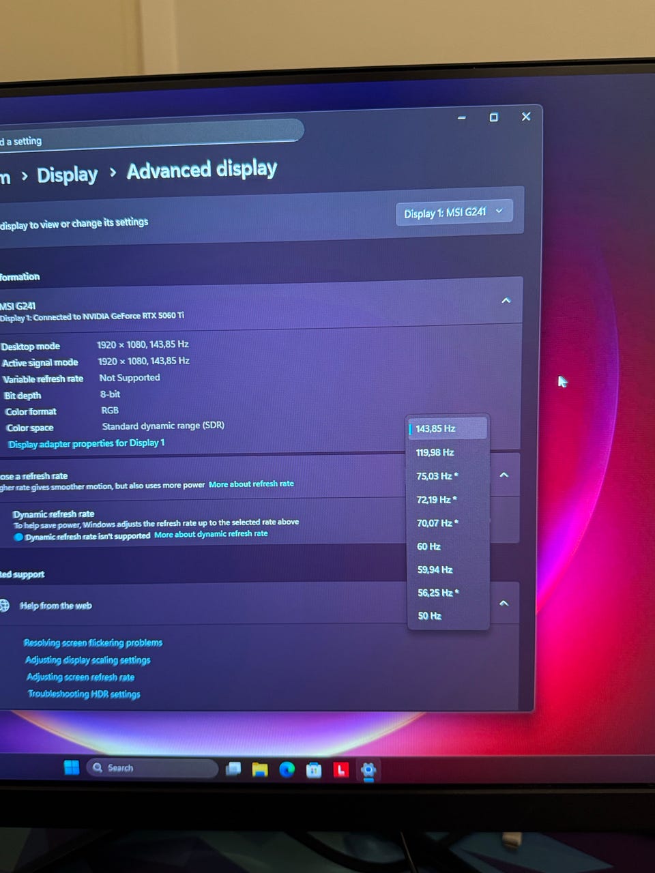Click the Settings gear taskbar icon
This screenshot has width=655, height=873.
368,771
